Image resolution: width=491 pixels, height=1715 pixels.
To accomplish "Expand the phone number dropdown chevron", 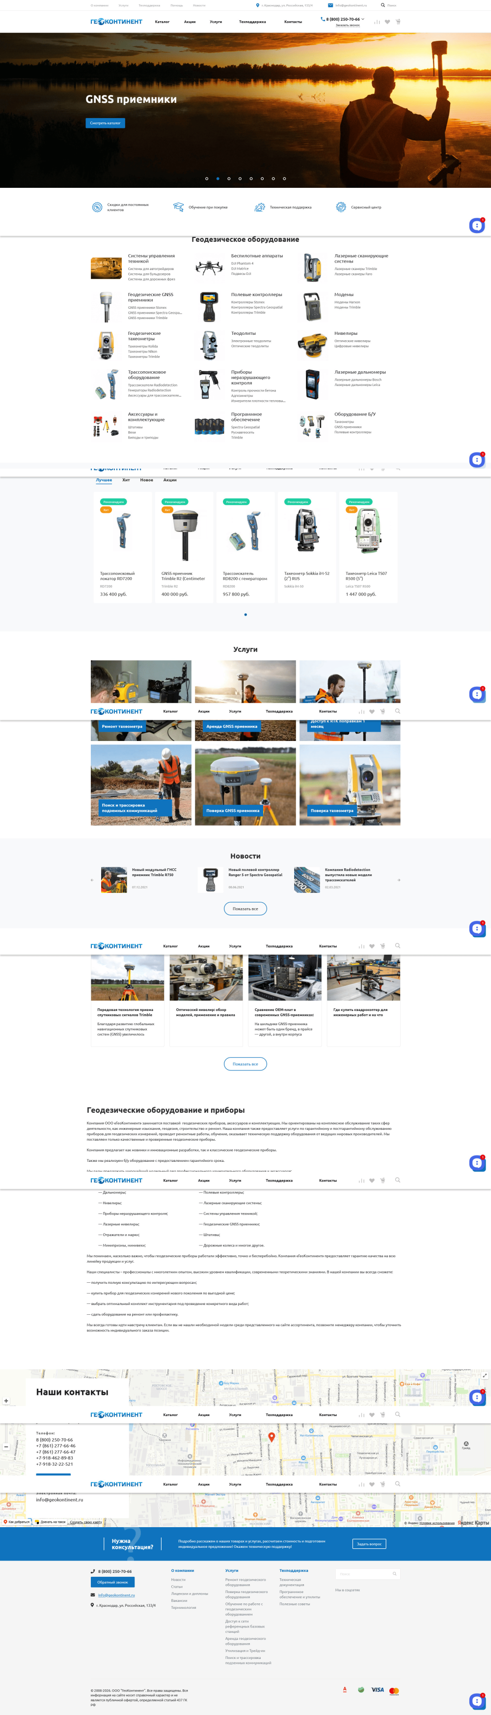I will (x=363, y=19).
